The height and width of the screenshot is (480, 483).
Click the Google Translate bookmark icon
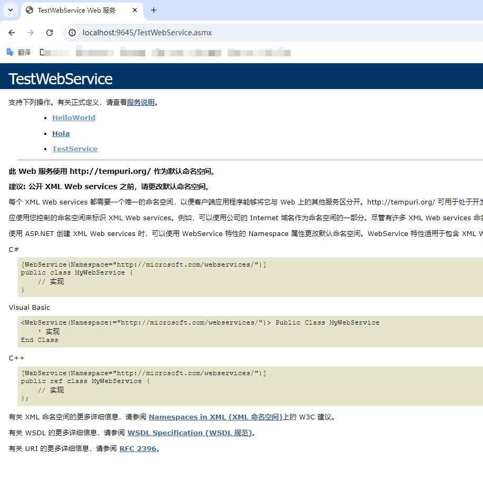pyautogui.click(x=10, y=52)
